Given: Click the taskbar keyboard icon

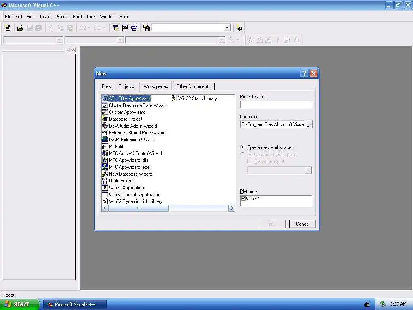Looking at the screenshot, I should pyautogui.click(x=367, y=304).
